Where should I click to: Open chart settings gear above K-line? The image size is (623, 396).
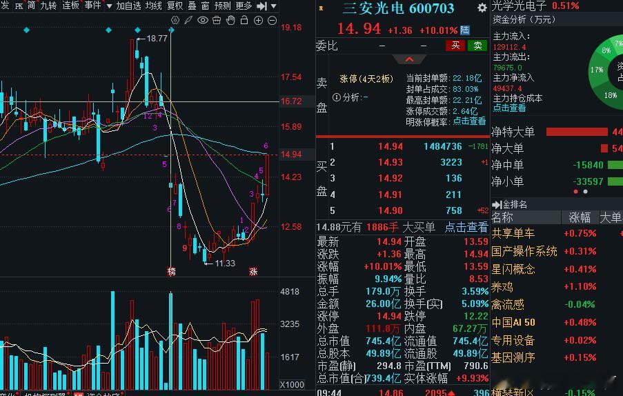pyautogui.click(x=175, y=20)
